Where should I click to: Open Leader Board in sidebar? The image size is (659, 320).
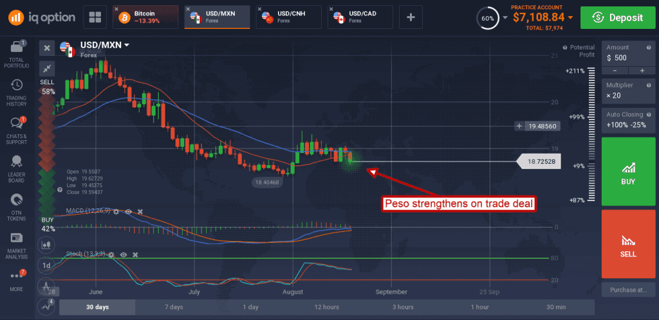(x=17, y=169)
